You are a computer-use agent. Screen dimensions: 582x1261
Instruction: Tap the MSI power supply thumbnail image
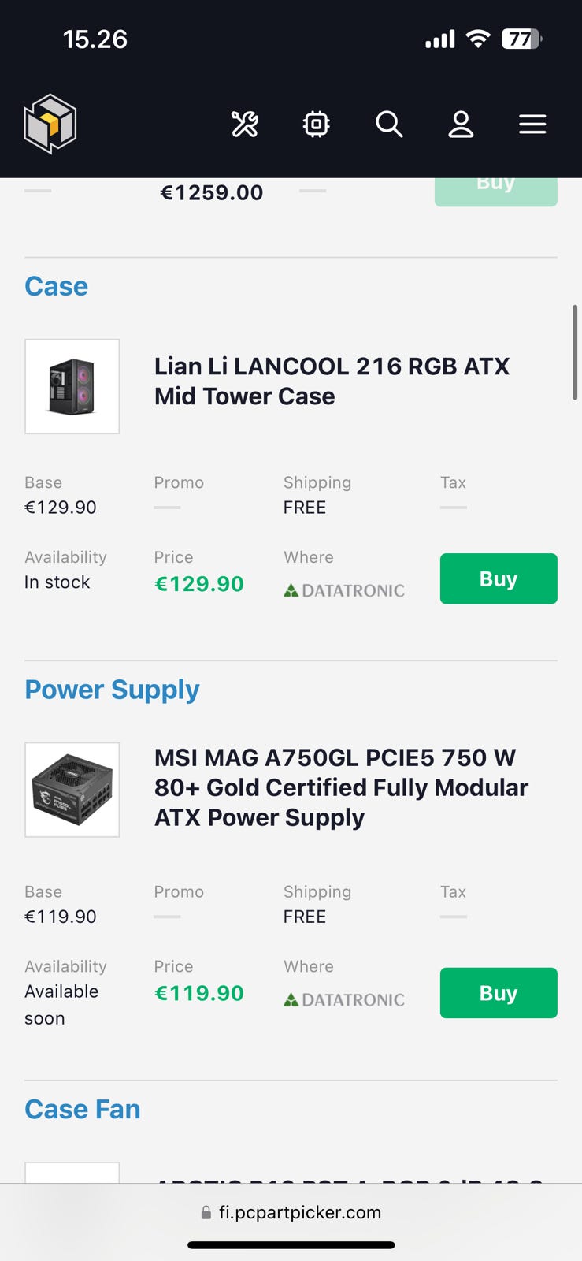pos(72,790)
